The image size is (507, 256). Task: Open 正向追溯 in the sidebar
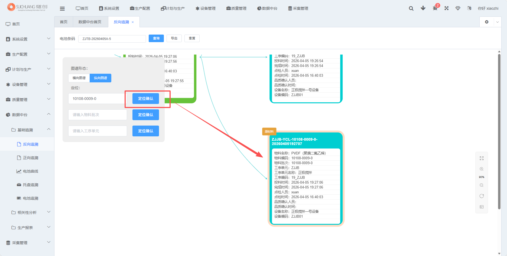(27, 158)
